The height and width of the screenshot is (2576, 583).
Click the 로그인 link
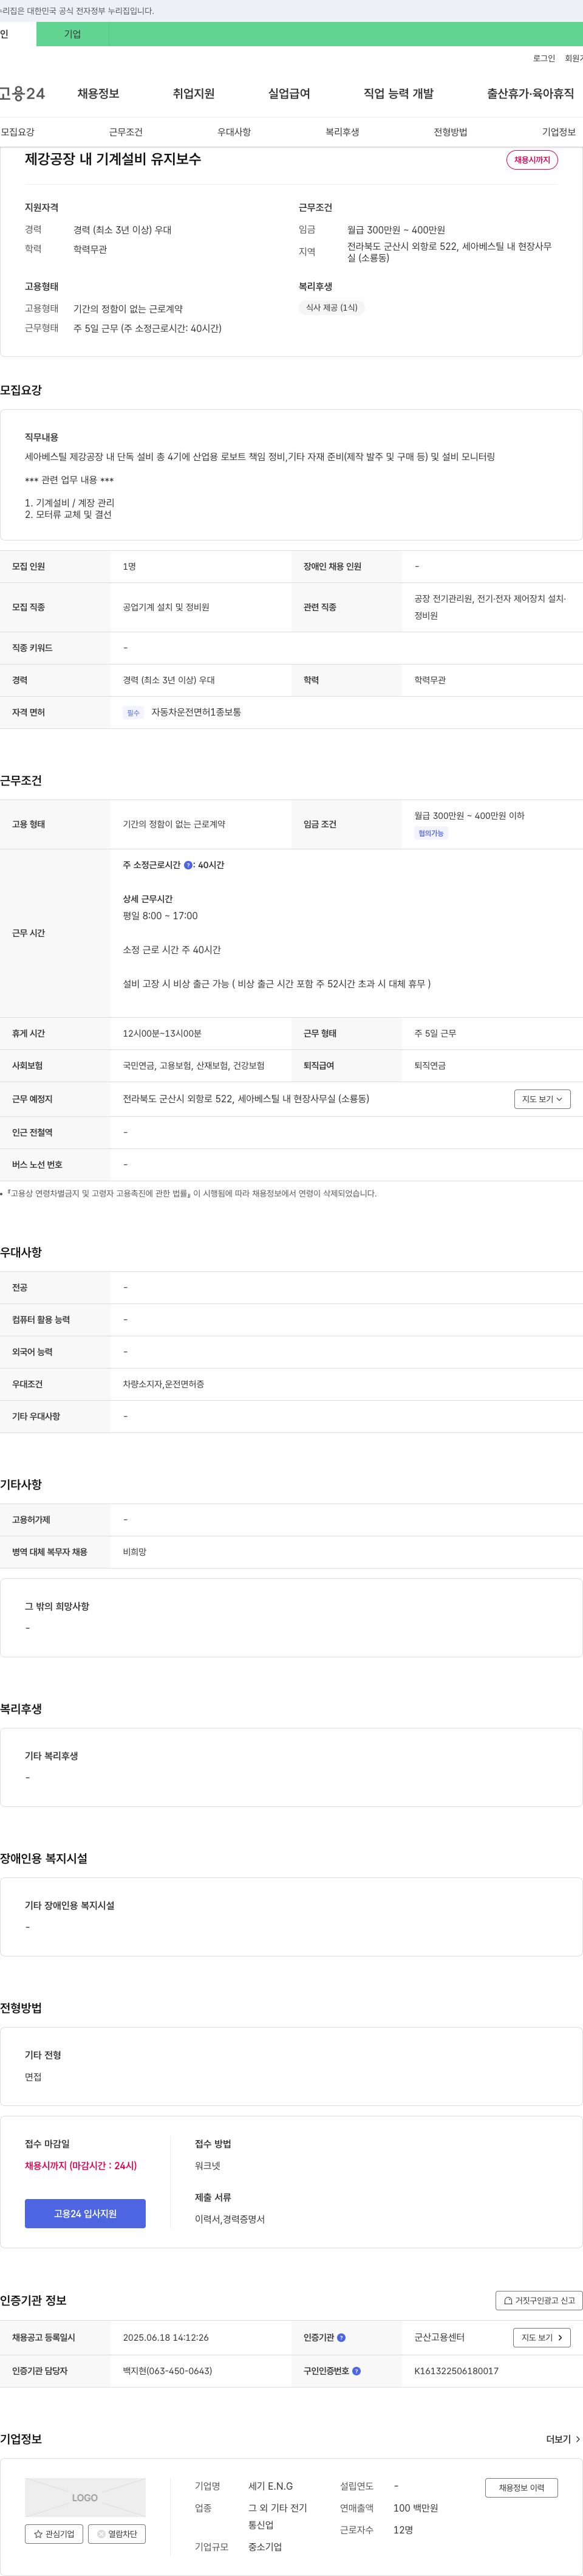coord(544,58)
